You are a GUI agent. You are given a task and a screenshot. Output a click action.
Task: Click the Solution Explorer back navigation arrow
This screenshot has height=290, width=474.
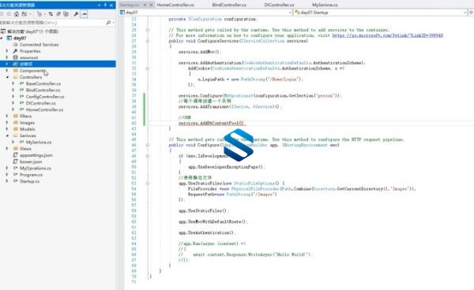click(x=2, y=14)
